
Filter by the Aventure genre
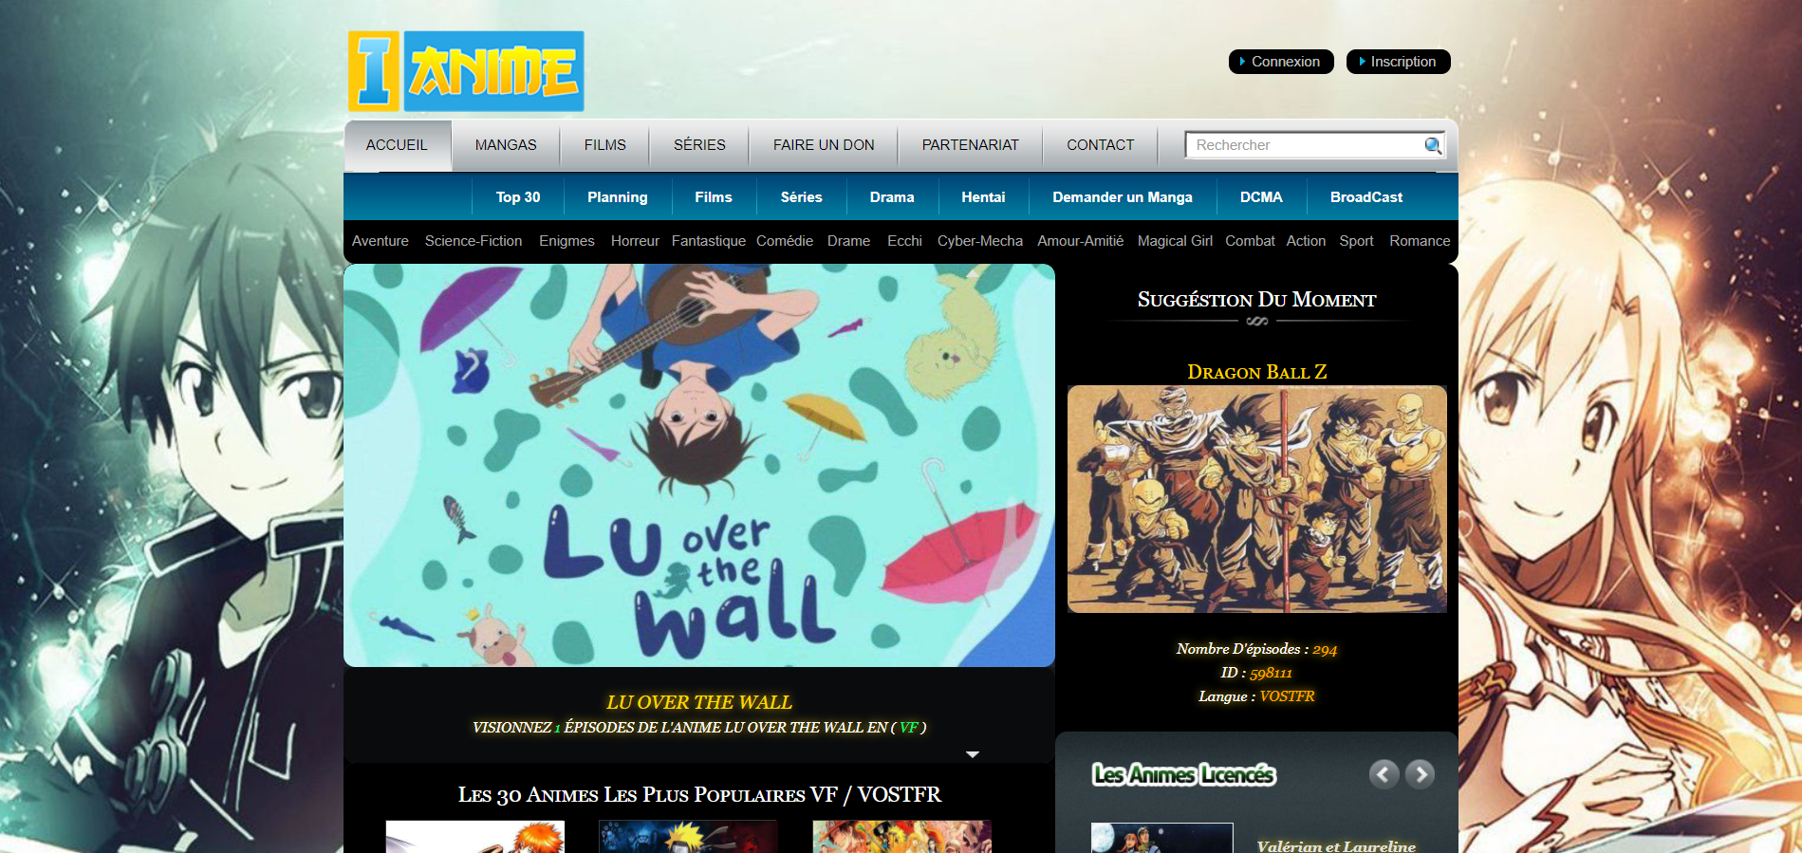pyautogui.click(x=381, y=241)
